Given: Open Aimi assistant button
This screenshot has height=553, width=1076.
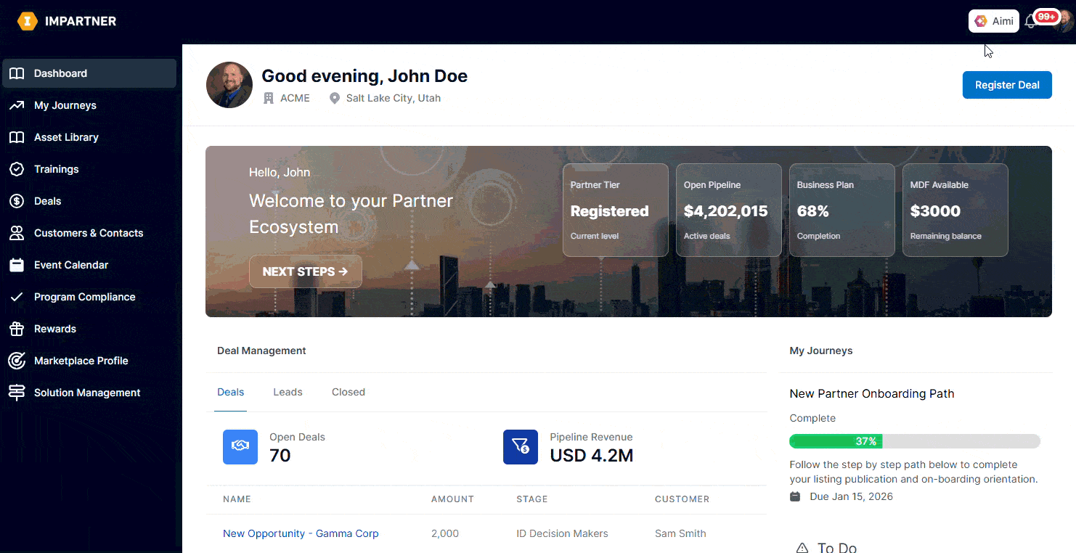Looking at the screenshot, I should [994, 21].
